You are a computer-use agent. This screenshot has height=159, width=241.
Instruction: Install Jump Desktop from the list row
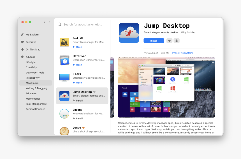coord(78,100)
